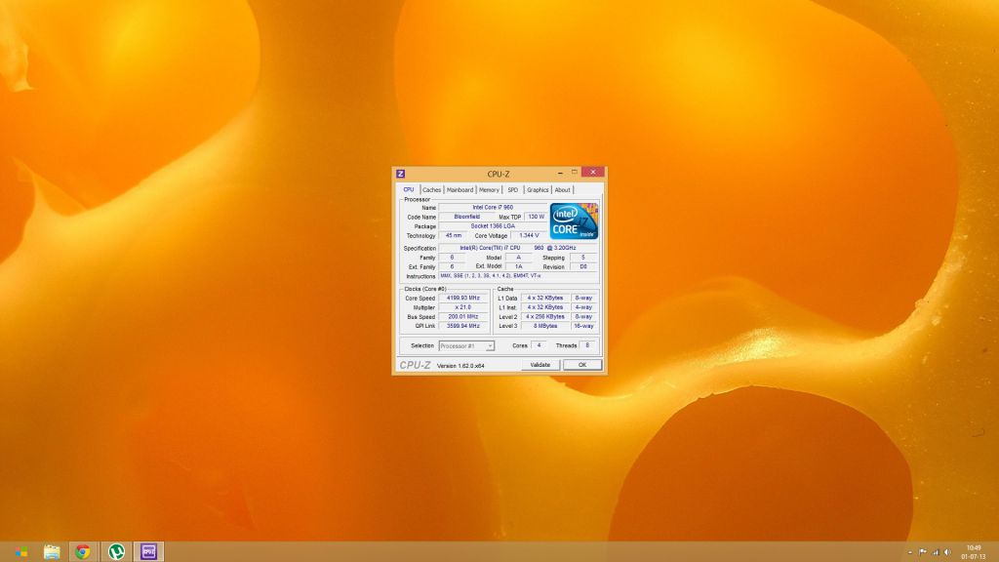999x562 pixels.
Task: Click the Code Name value Bloomfield
Action: [x=466, y=217]
